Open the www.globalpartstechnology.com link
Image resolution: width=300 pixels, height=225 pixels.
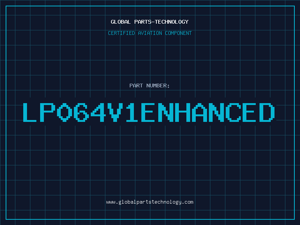pos(150,202)
